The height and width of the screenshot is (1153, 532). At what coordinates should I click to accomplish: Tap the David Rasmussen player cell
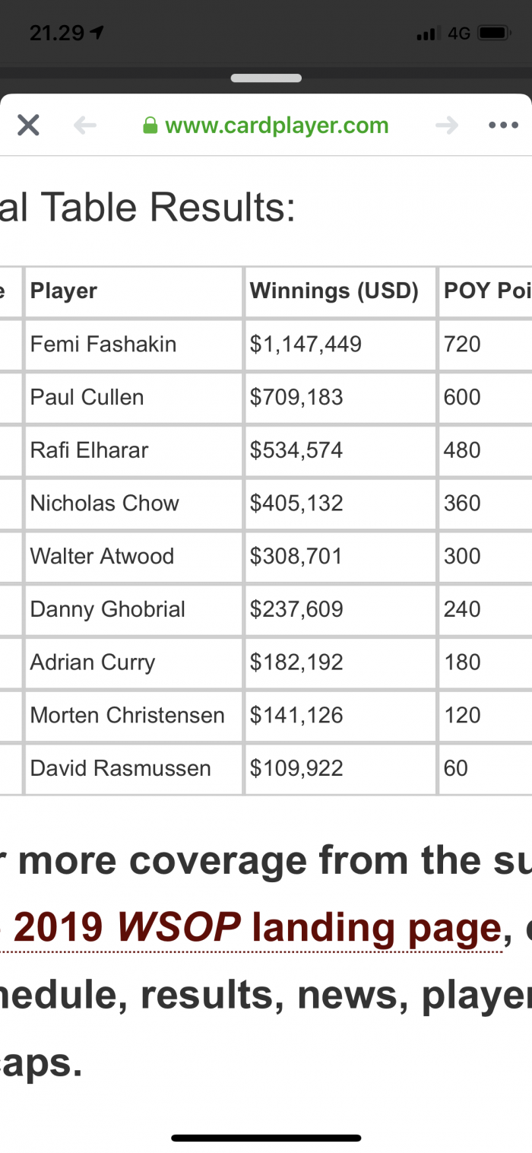[134, 768]
